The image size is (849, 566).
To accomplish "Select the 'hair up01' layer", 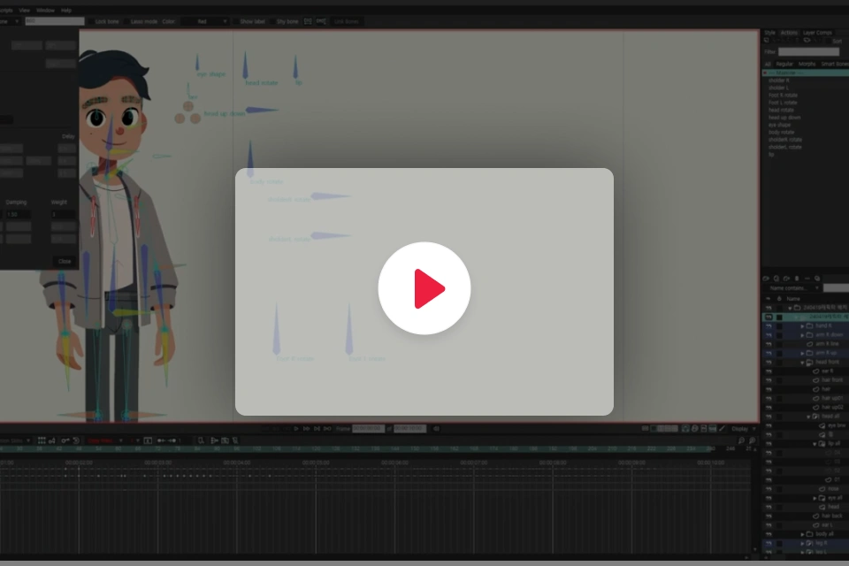I will 832,398.
